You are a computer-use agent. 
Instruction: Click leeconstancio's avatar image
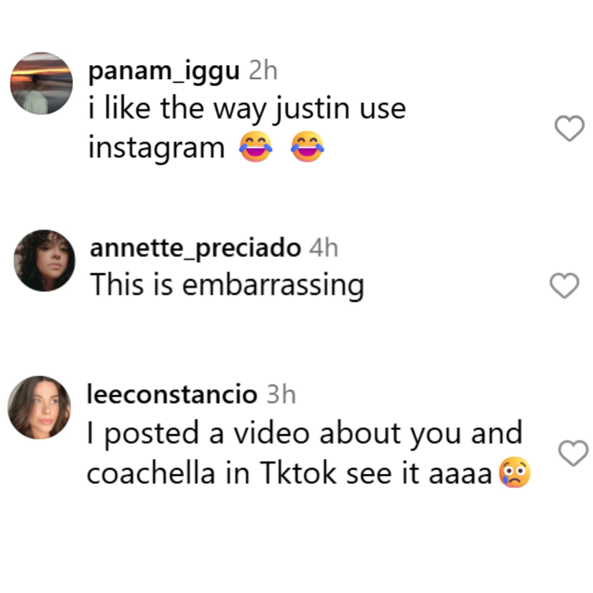(x=39, y=407)
